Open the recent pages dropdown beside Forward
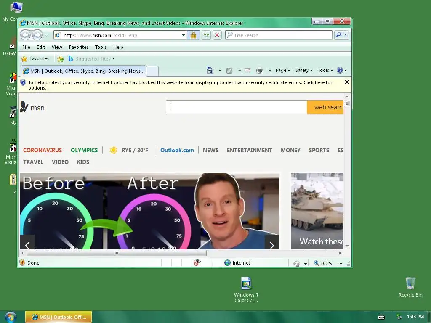This screenshot has height=323, width=431. coord(46,35)
